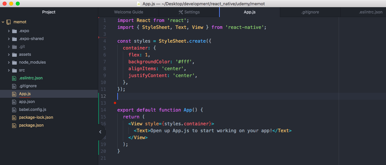Select package-lock.json in the file tree
386x165 pixels.
[36, 117]
